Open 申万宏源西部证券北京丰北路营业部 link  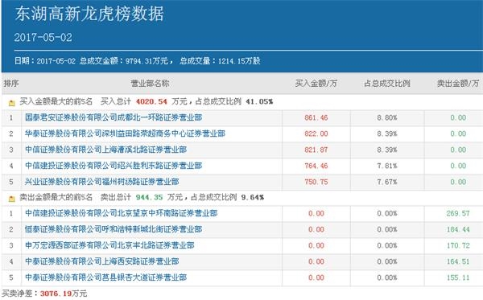(x=109, y=245)
